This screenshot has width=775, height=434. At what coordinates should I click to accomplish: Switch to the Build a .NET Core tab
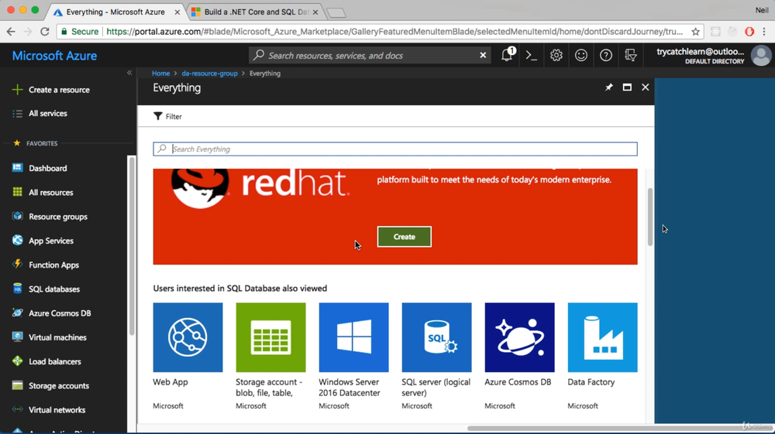[x=254, y=12]
